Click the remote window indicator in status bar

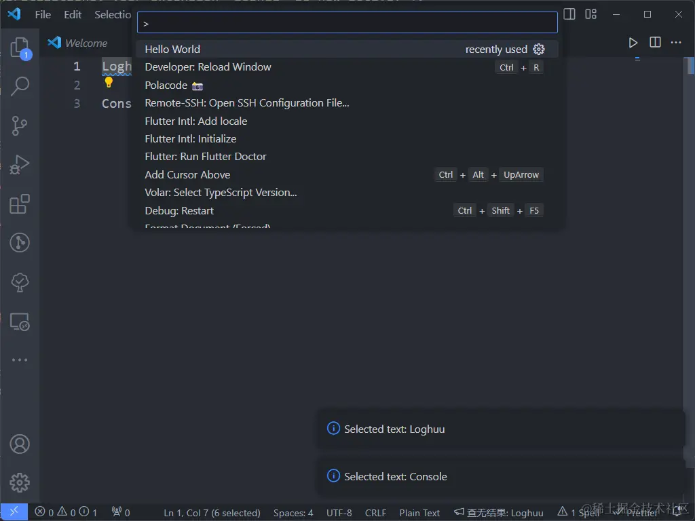[14, 512]
